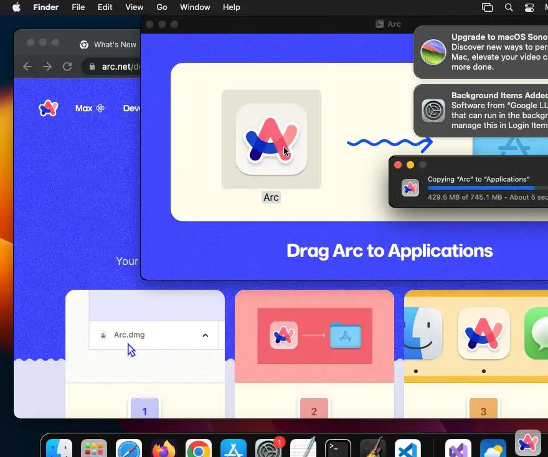This screenshot has width=548, height=457.
Task: Click the Arc label under the app icon
Action: (272, 198)
